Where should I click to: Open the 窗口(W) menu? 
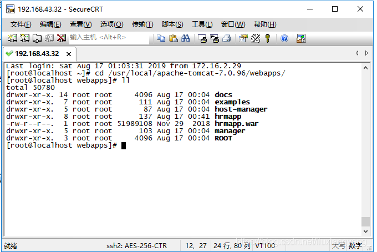[233, 24]
